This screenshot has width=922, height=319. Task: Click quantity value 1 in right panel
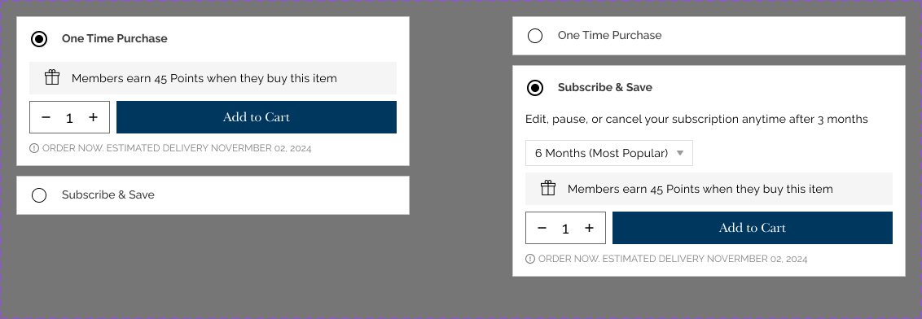[x=566, y=229]
